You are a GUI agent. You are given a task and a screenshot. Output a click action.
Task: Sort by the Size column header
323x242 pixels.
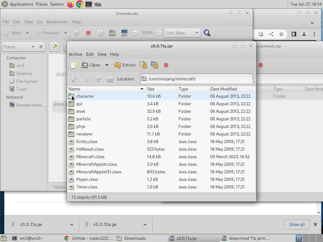pyautogui.click(x=161, y=89)
